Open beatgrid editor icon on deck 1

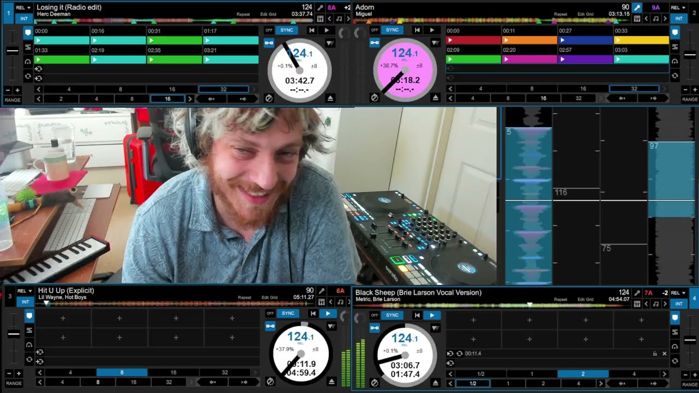321,19
